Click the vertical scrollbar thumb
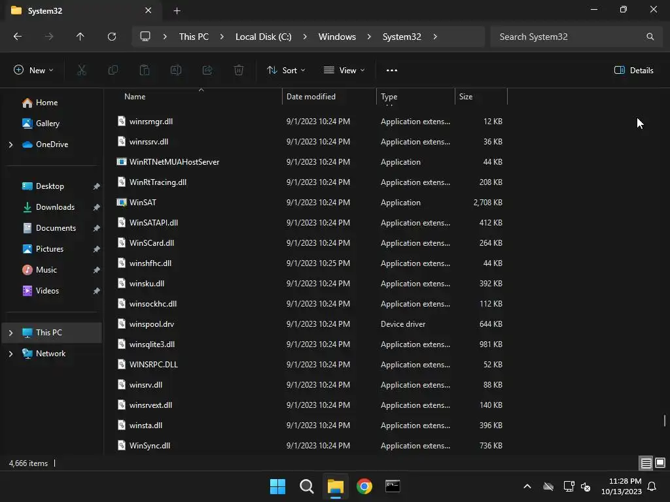 click(665, 420)
